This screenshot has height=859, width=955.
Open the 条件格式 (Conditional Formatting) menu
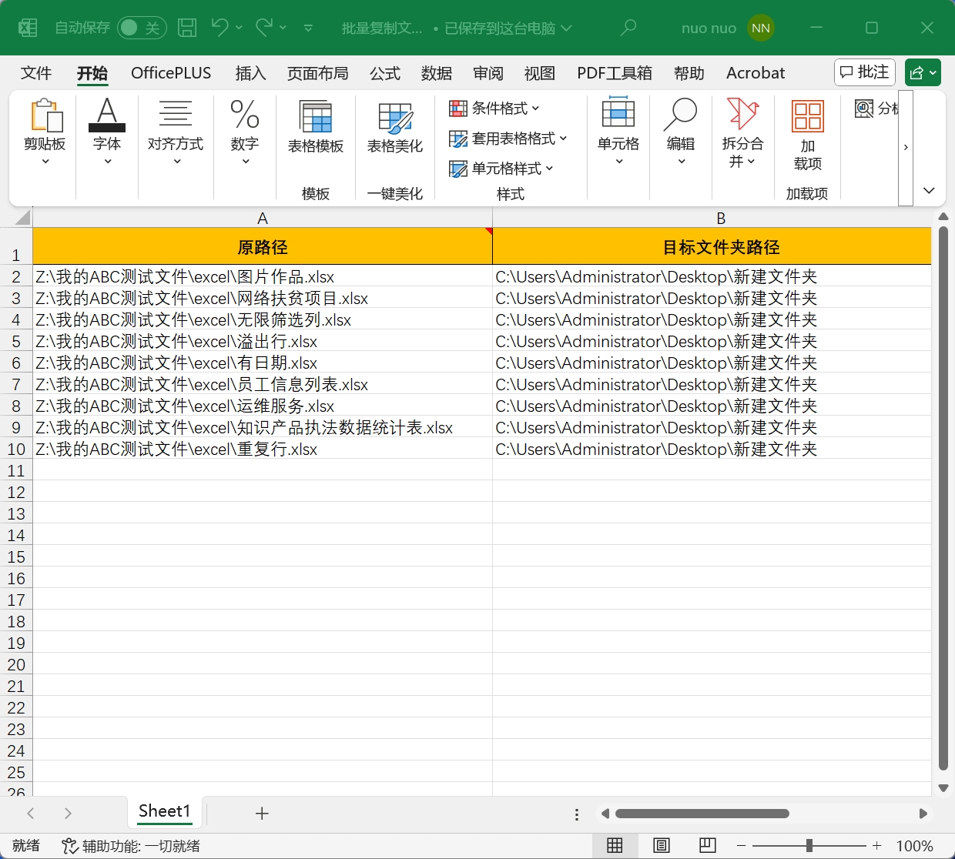[x=494, y=109]
